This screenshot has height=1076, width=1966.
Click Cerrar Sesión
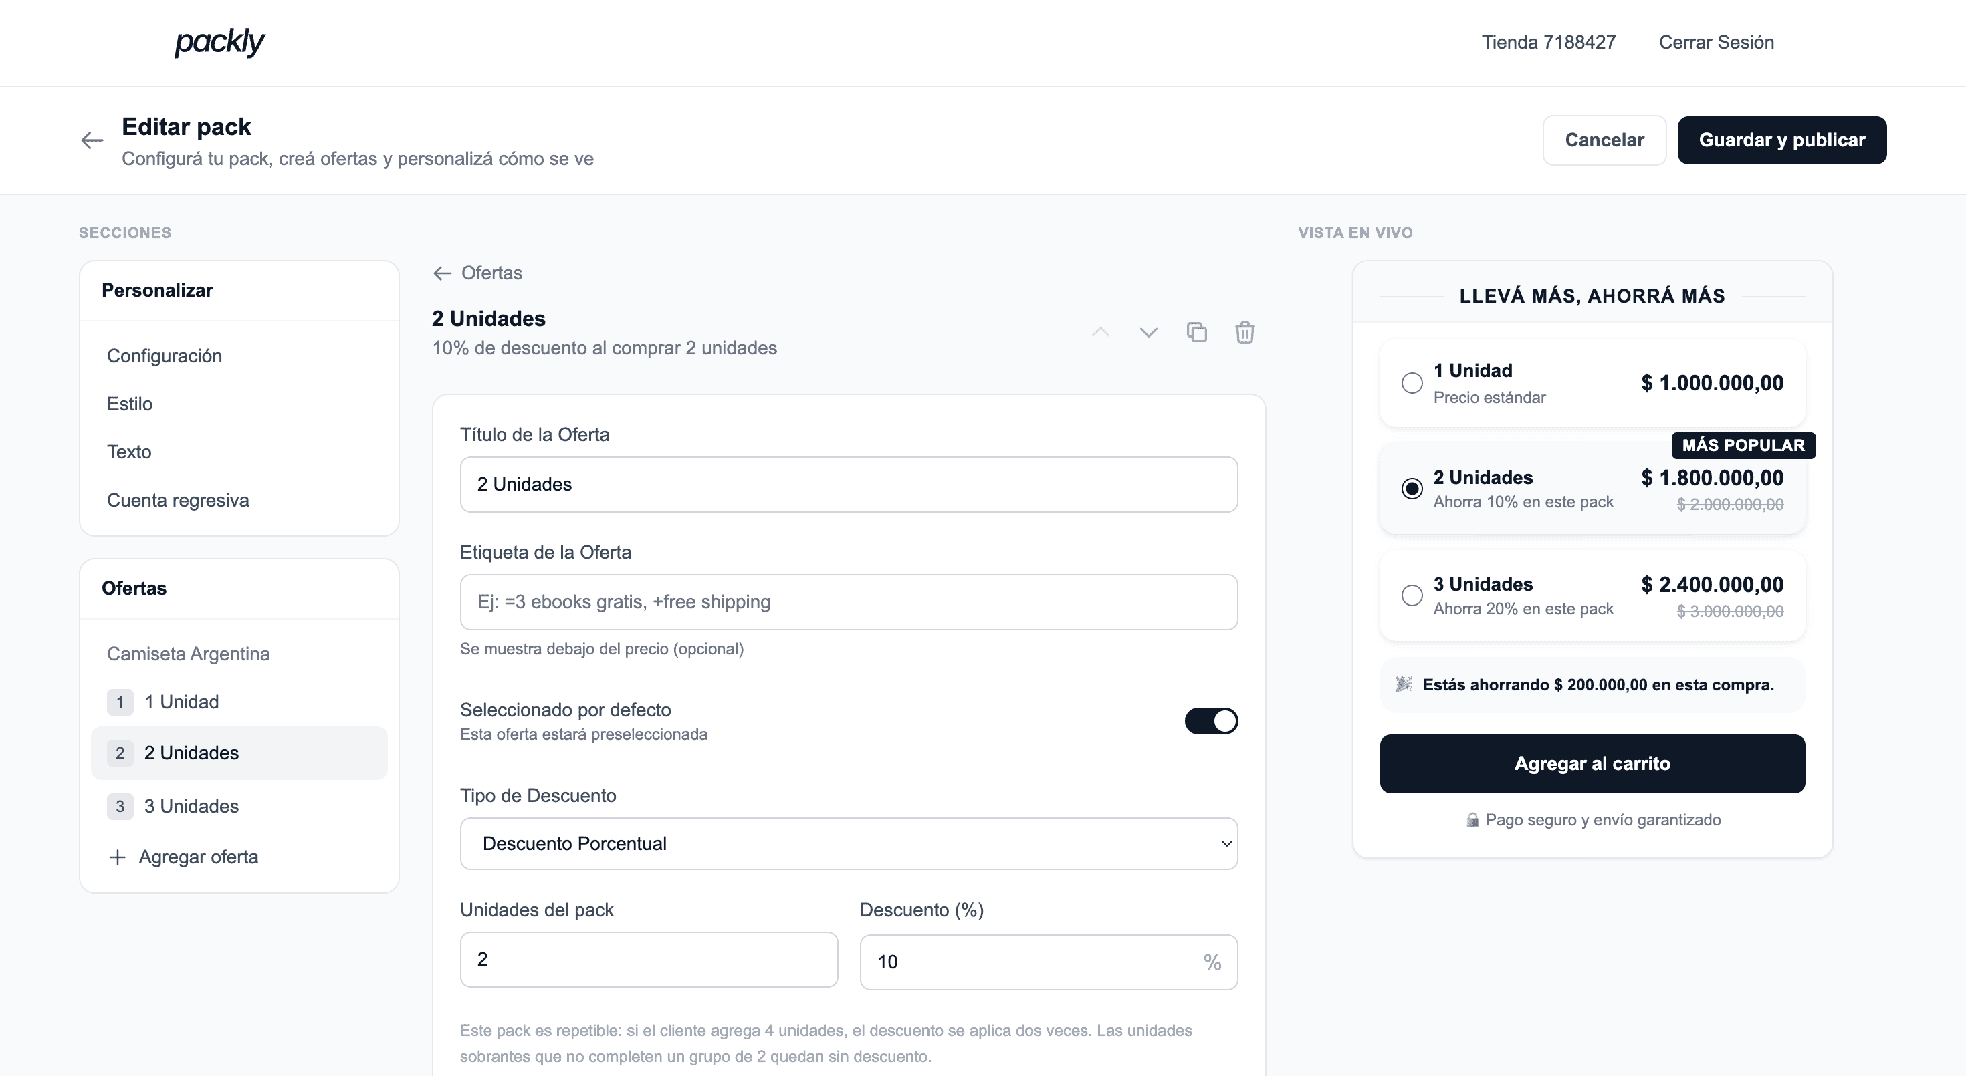click(1717, 42)
